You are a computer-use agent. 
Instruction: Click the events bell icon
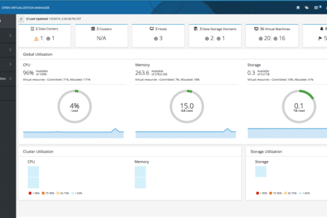tap(321, 29)
